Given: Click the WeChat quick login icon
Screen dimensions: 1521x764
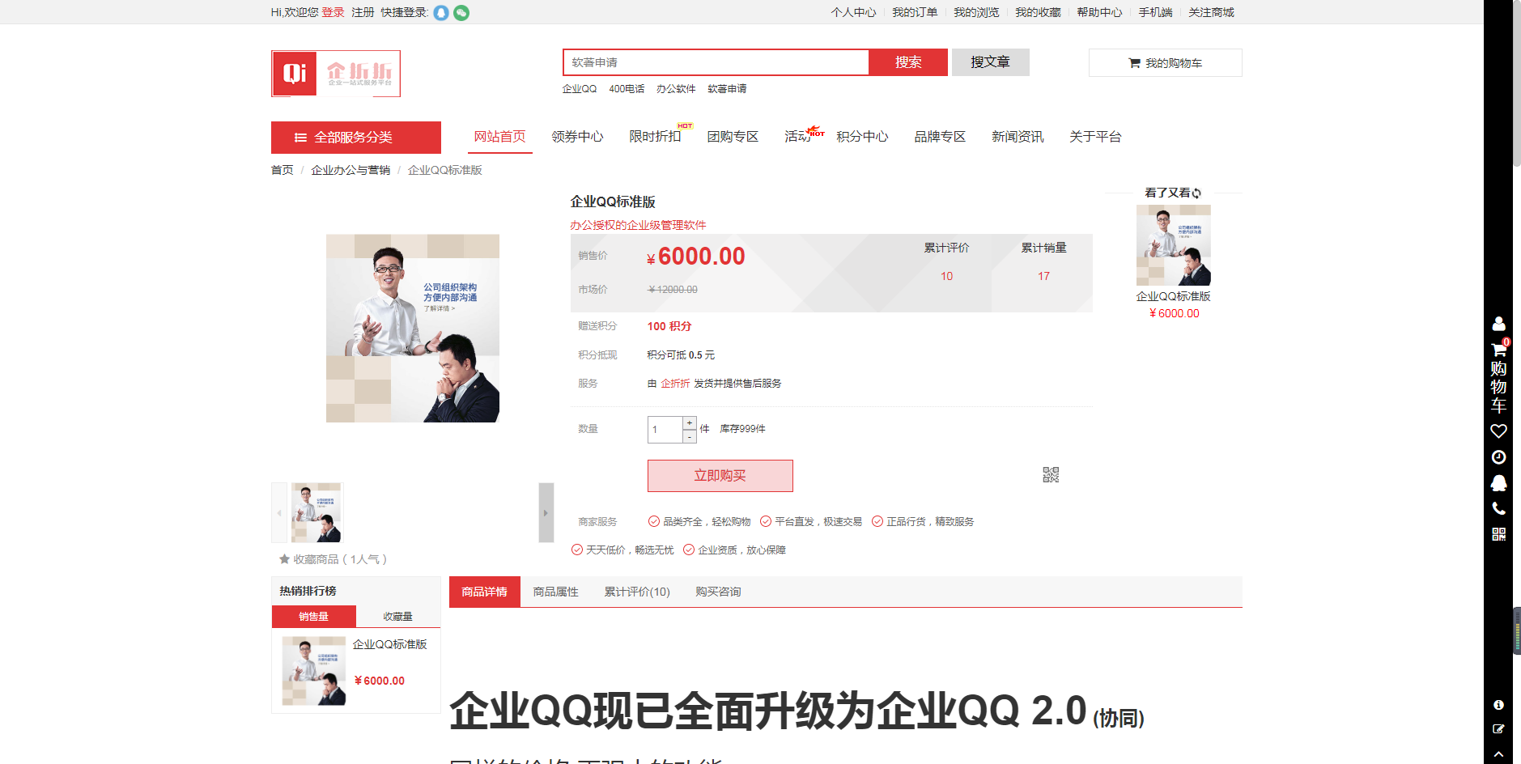Looking at the screenshot, I should click(x=461, y=12).
